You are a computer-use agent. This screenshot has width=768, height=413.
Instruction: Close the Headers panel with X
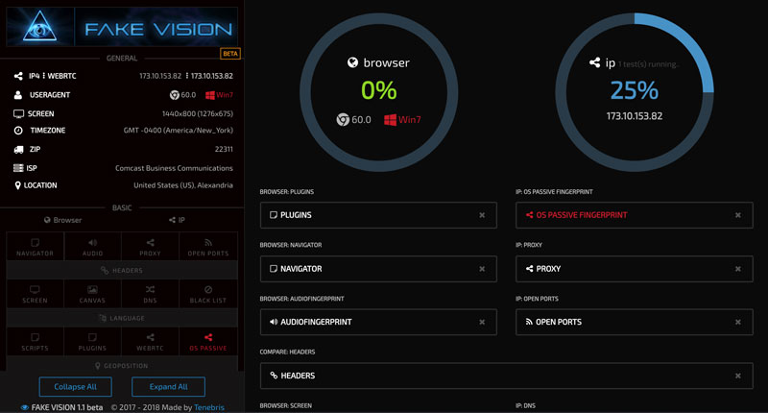pos(737,376)
